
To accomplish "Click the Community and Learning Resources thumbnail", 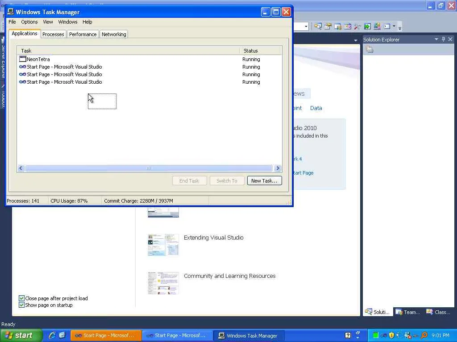I will [163, 283].
